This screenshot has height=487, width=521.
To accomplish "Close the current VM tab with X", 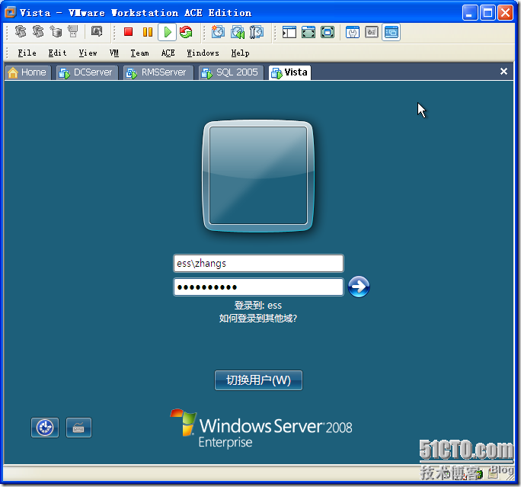I will (x=503, y=71).
